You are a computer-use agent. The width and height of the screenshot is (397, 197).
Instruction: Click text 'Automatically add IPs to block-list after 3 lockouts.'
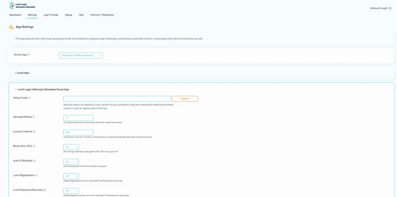point(85,166)
